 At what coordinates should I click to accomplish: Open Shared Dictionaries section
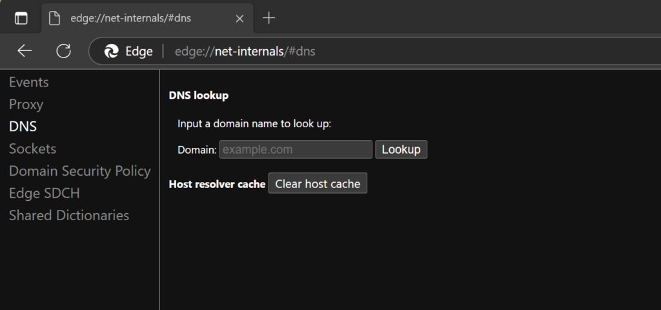69,216
